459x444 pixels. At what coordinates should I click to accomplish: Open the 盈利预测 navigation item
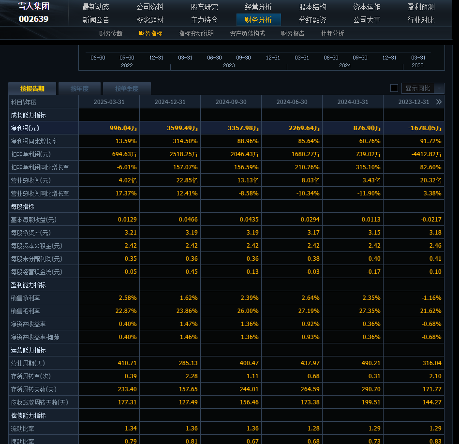[x=421, y=7]
